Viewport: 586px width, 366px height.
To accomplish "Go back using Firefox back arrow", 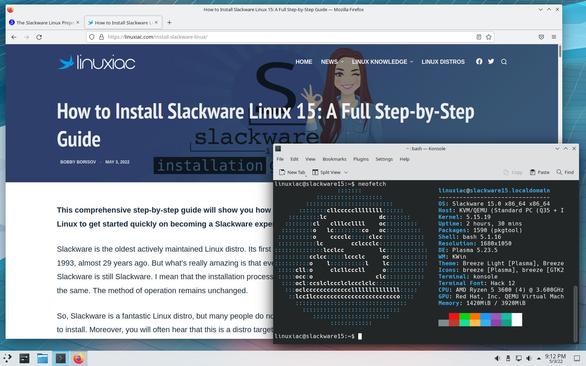I will 14,37.
